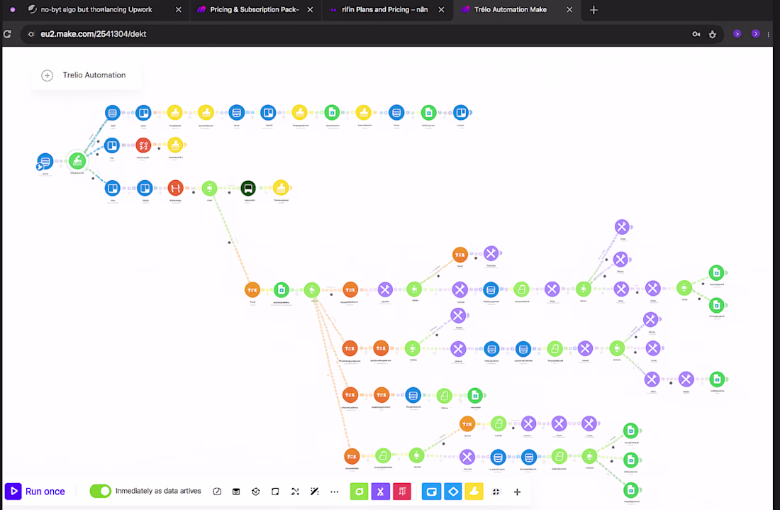
Task: Click the circled icon beside Trelio Automation
Action: (x=48, y=76)
